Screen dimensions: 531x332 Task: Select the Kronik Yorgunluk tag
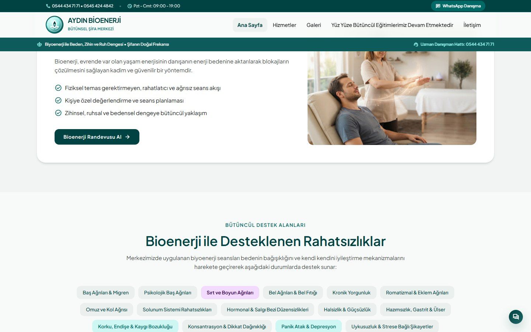click(x=351, y=293)
